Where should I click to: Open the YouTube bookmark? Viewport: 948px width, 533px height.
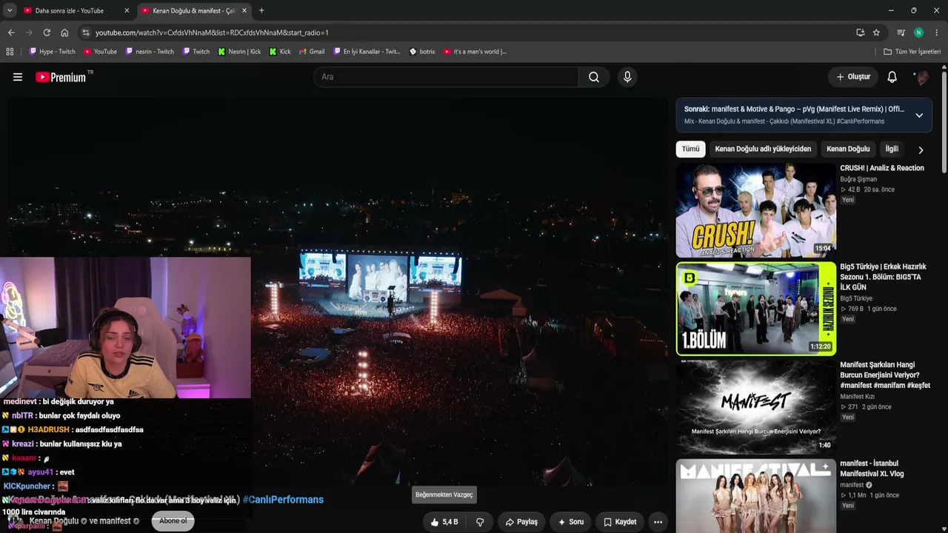pos(101,52)
